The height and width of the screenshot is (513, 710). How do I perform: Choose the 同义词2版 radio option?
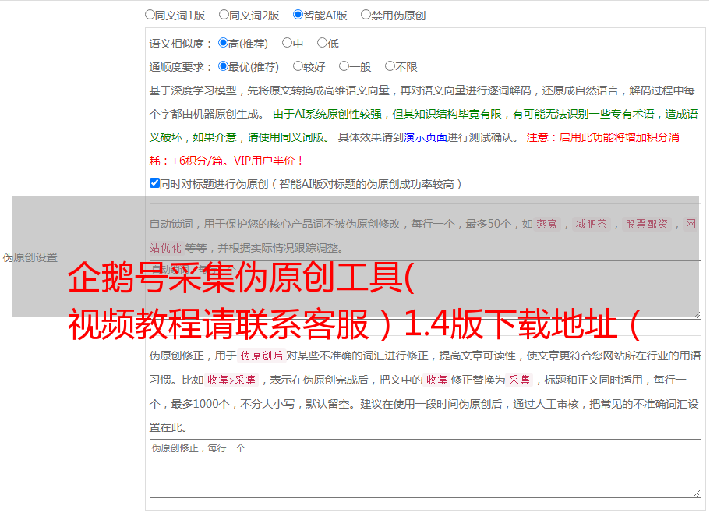[224, 15]
